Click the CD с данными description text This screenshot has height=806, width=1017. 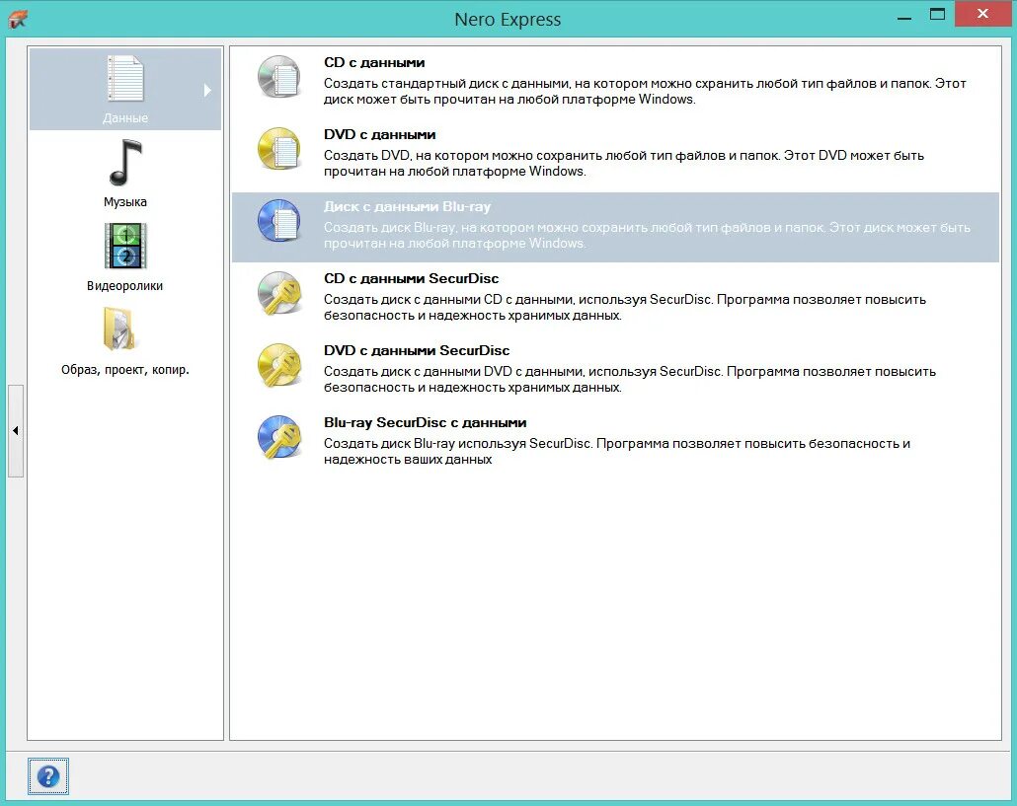coord(646,92)
